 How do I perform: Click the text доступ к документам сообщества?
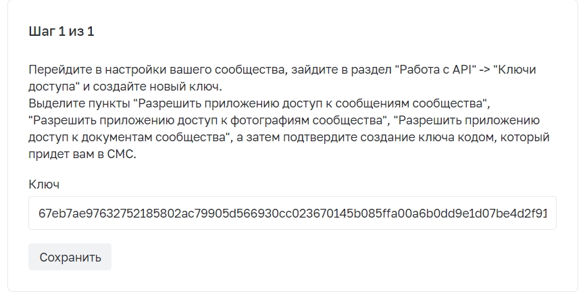[128, 137]
